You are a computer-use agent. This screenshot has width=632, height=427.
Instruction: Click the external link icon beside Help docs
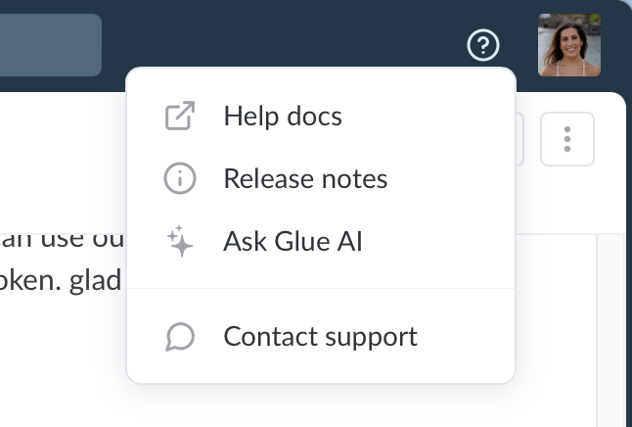[180, 117]
